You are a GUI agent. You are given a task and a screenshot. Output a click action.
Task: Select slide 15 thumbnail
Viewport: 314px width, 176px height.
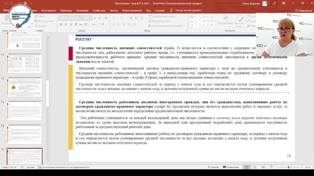(25, 156)
